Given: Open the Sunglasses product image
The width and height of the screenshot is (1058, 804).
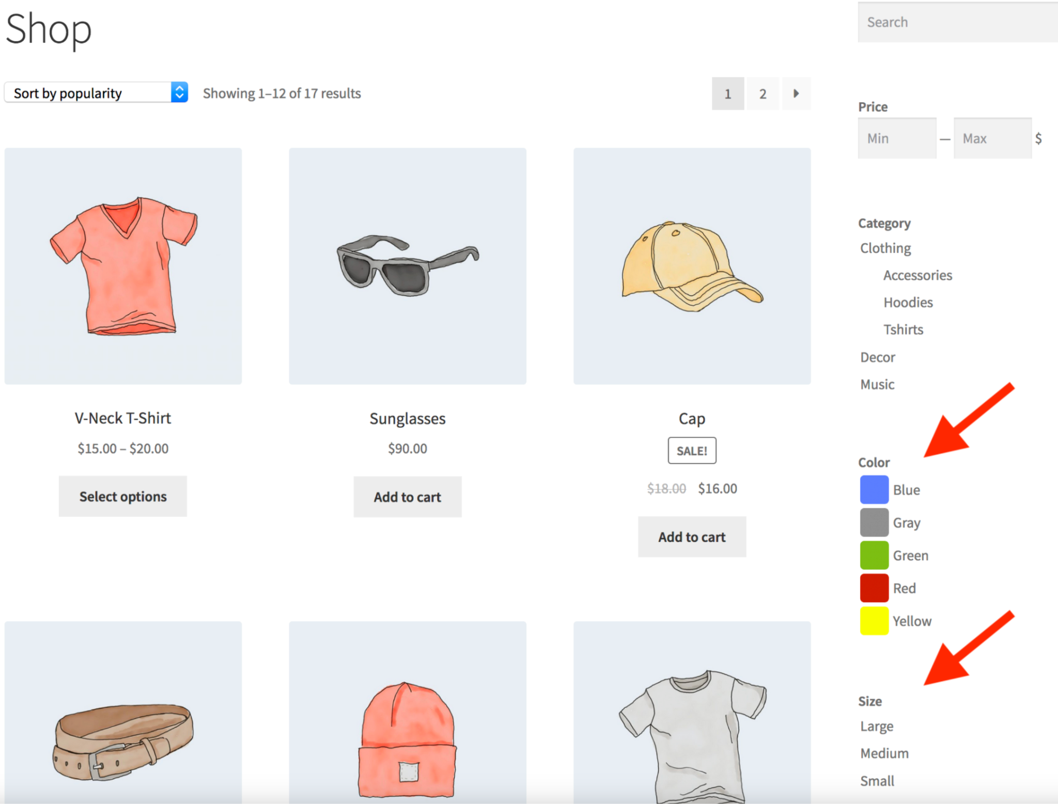Looking at the screenshot, I should coord(408,266).
